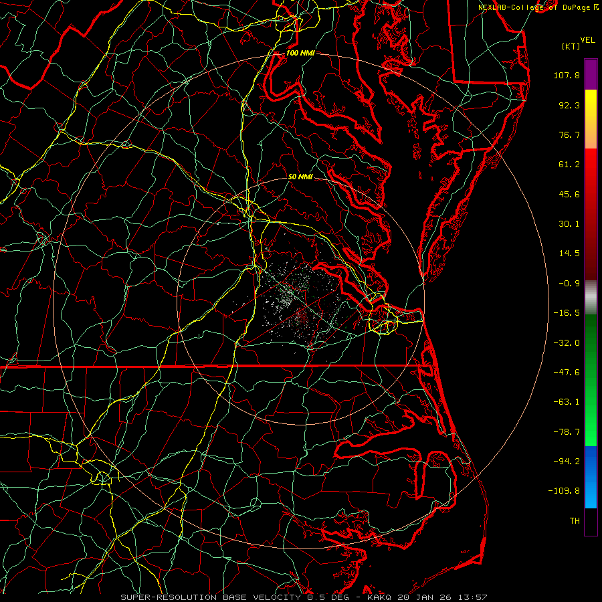Pick the yellow-orange segment of the velocity scale

591,119
